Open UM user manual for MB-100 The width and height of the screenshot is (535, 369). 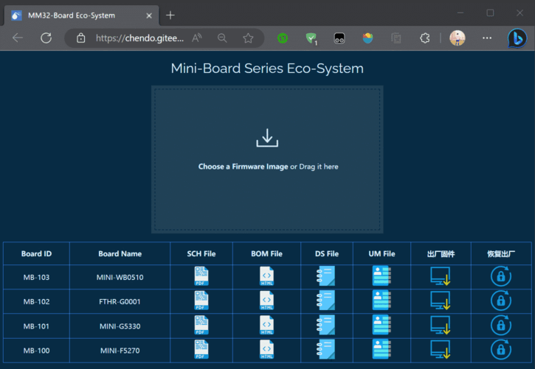tap(382, 349)
